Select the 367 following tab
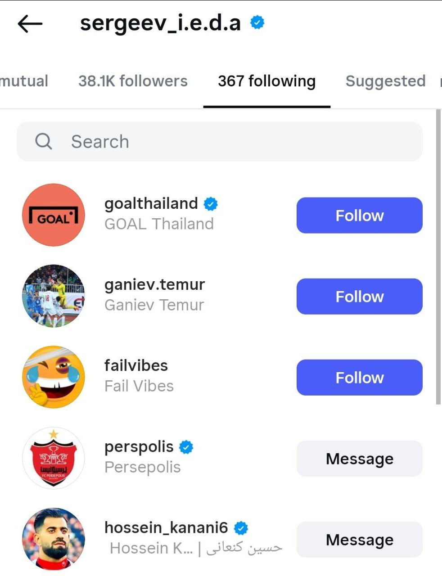442x576 pixels. pyautogui.click(x=267, y=81)
